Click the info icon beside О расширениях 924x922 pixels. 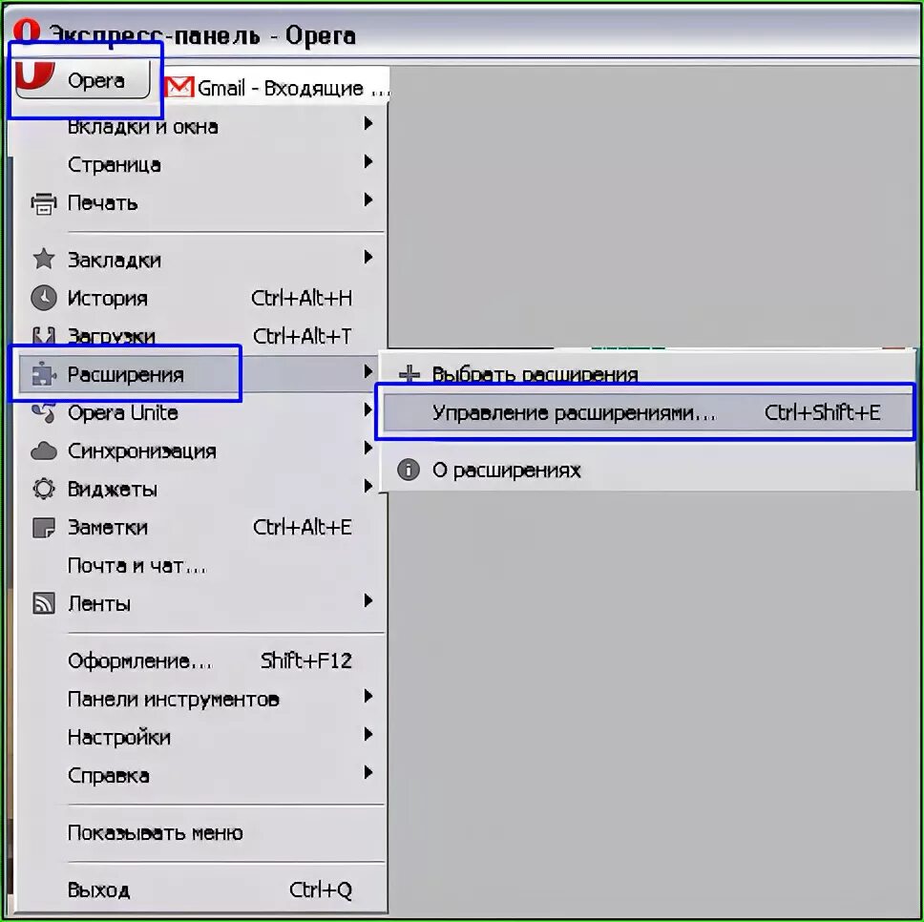(x=409, y=470)
